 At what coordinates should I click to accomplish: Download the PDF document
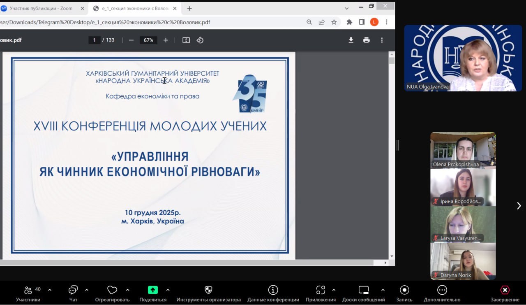pos(351,40)
